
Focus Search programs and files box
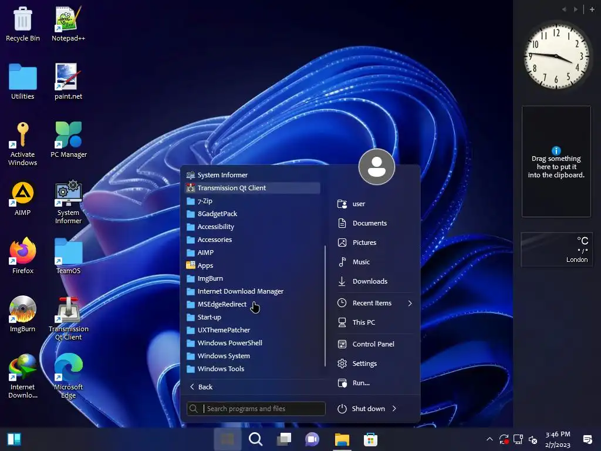tap(256, 409)
